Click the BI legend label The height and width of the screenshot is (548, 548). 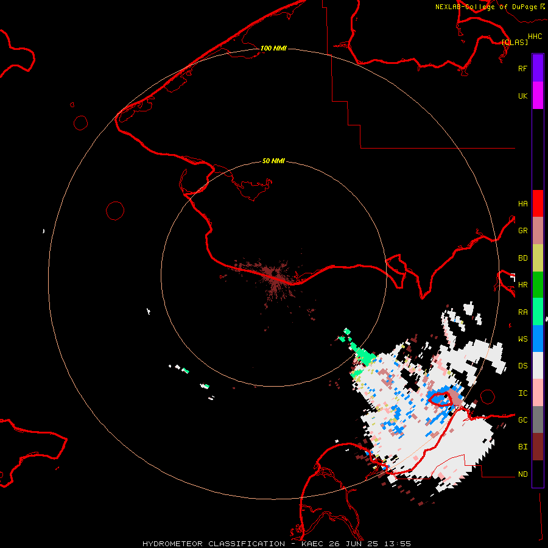[x=522, y=447]
